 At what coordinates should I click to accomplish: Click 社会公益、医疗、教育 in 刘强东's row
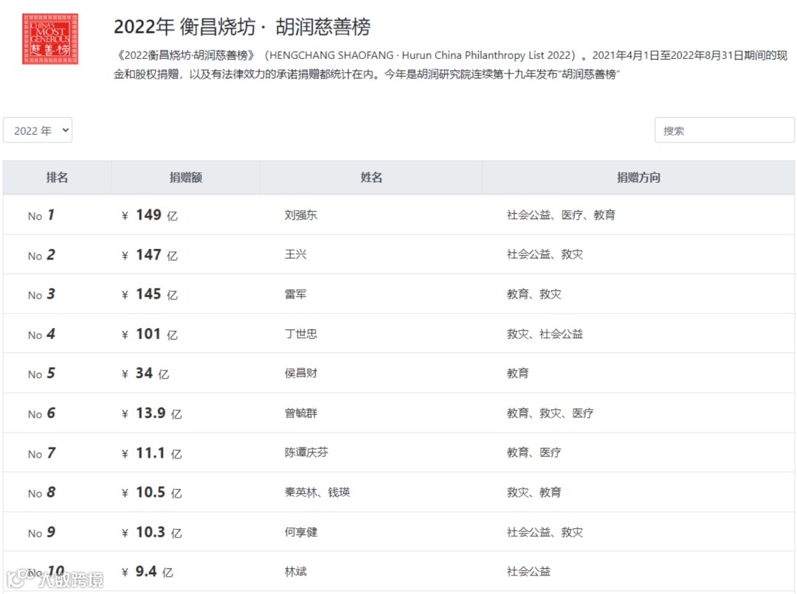(561, 215)
